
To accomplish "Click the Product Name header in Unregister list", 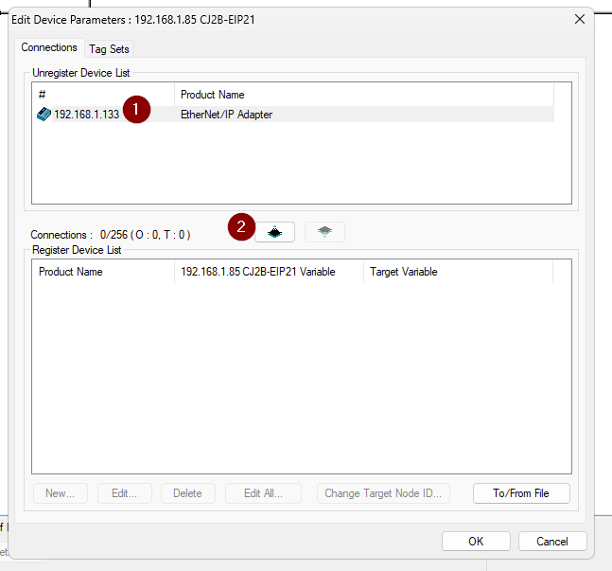I will click(x=364, y=95).
